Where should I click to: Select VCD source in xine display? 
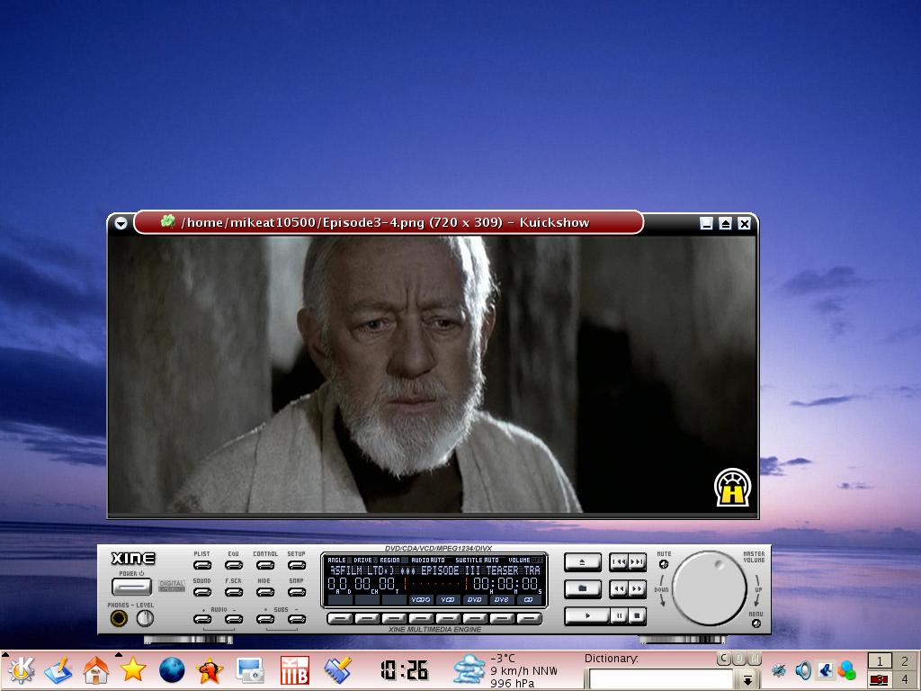click(x=448, y=600)
